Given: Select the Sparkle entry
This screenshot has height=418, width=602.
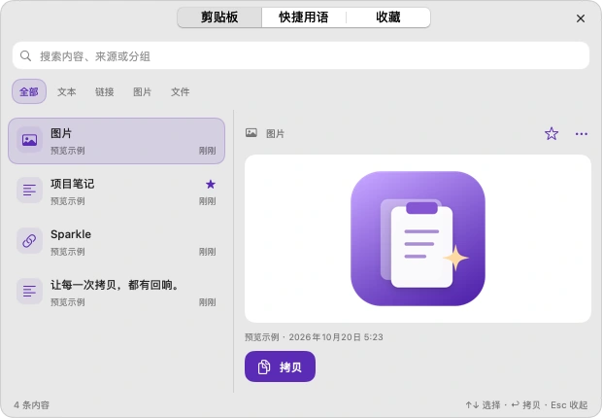Looking at the screenshot, I should point(117,241).
